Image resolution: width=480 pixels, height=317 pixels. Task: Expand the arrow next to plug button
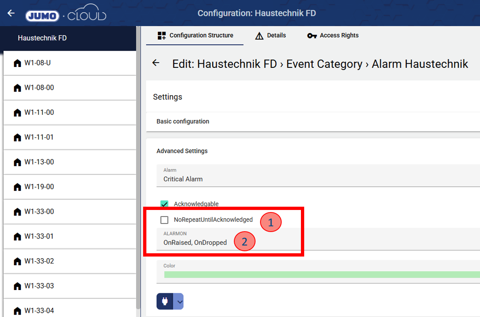pos(179,301)
